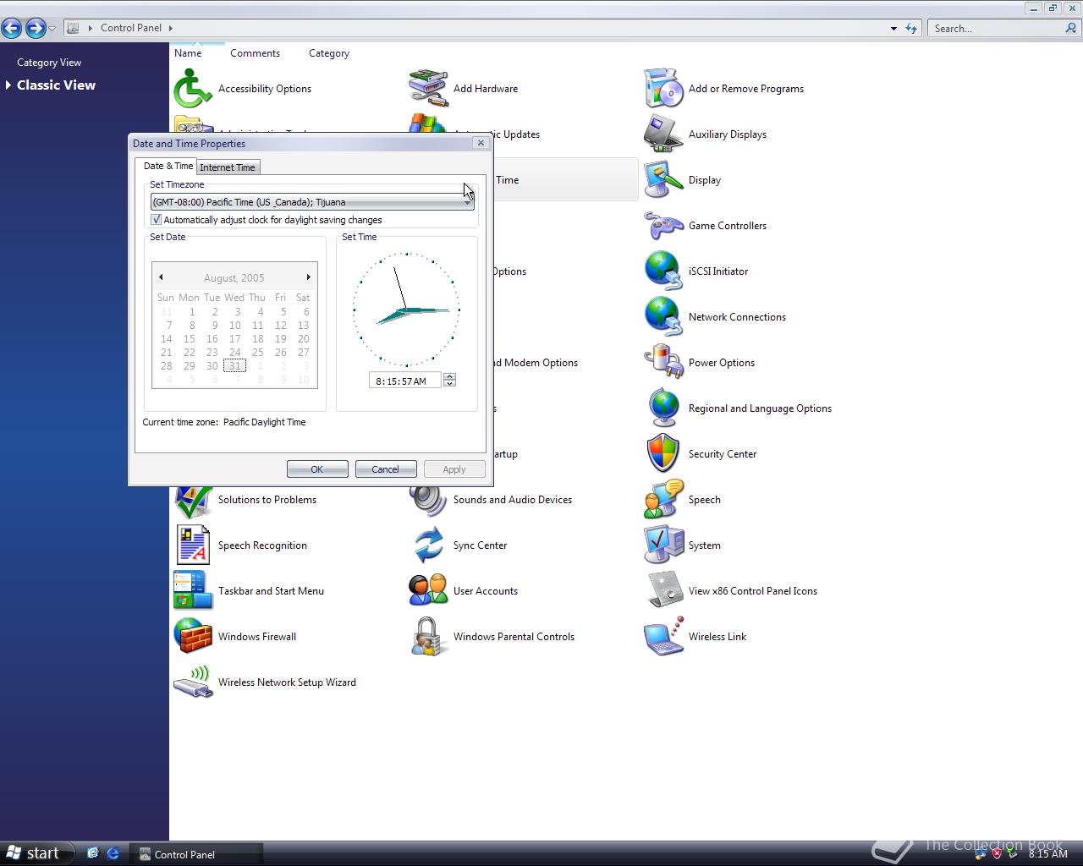Open the Speech Recognition icon
Viewport: 1083px width, 866px height.
(x=193, y=545)
